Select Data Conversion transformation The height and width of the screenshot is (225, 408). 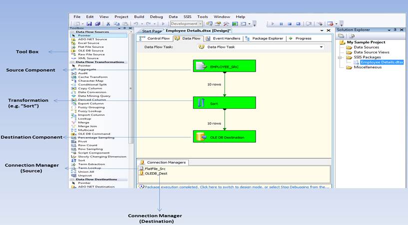pyautogui.click(x=92, y=92)
